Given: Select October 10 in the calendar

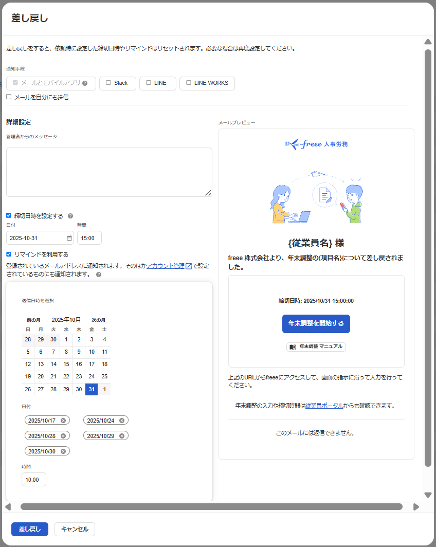Looking at the screenshot, I should (92, 352).
